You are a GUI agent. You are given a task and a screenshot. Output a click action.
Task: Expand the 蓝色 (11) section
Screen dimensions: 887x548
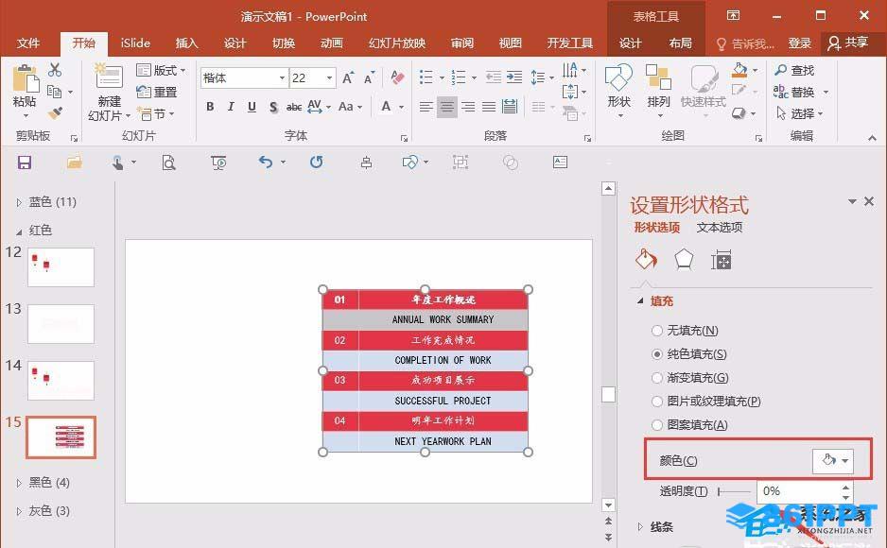(19, 202)
